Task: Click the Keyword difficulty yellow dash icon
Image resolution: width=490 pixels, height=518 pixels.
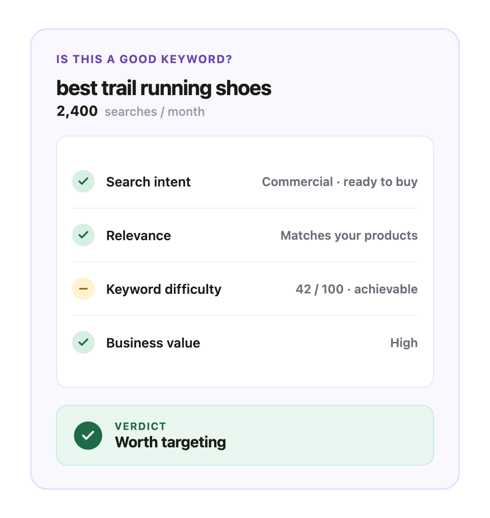Action: coord(83,289)
